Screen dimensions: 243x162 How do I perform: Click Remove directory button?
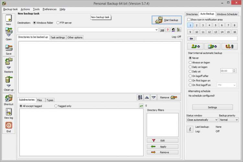click(169, 97)
